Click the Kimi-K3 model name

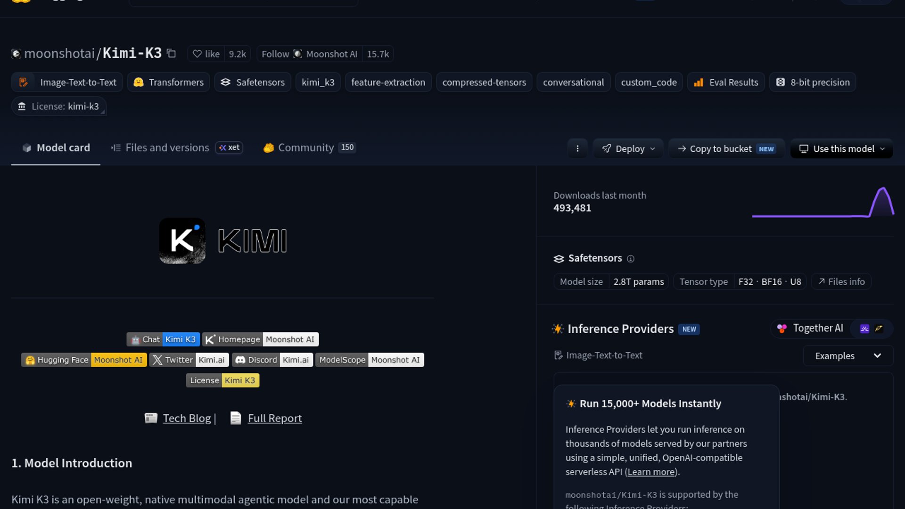point(132,53)
